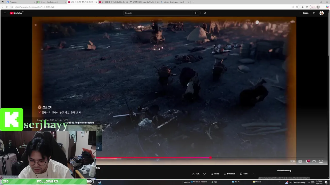This screenshot has width=330, height=185.
Task: Switch the player to theater mode
Action: coord(314,161)
